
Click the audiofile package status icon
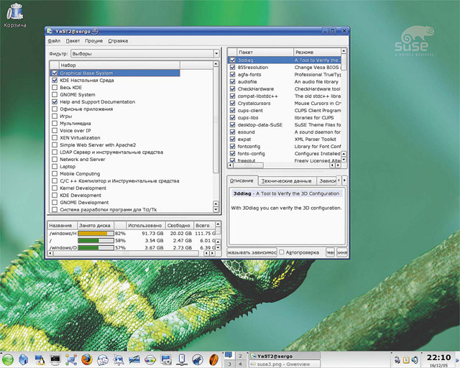pos(233,82)
